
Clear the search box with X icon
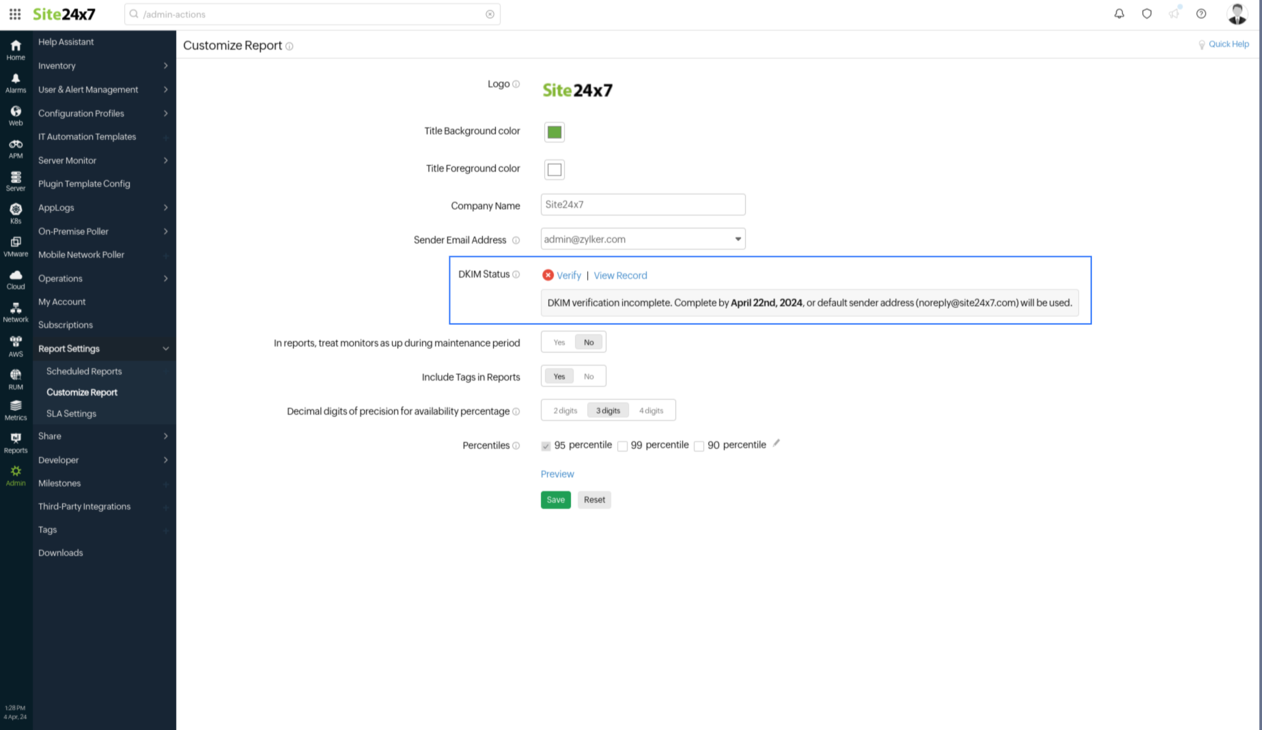pos(490,14)
